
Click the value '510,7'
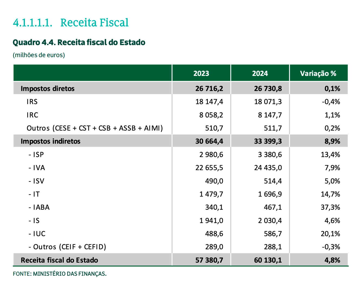[214, 128]
